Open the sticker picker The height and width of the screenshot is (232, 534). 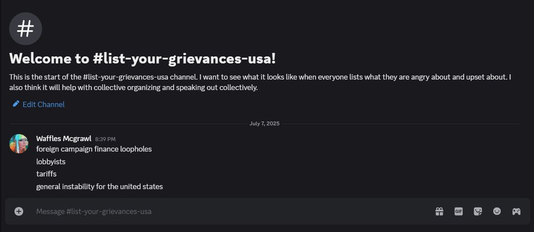click(478, 212)
